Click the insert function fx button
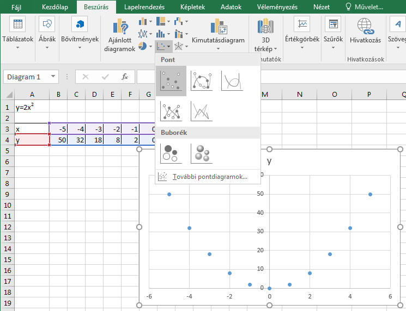 [125, 77]
